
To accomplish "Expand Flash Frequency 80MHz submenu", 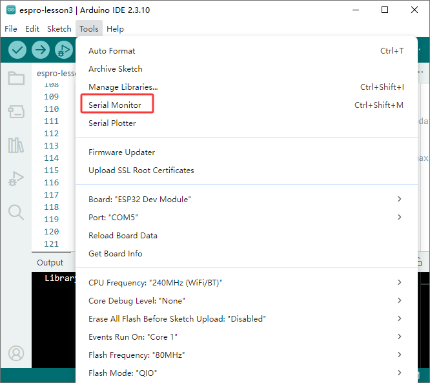I will tap(246, 355).
